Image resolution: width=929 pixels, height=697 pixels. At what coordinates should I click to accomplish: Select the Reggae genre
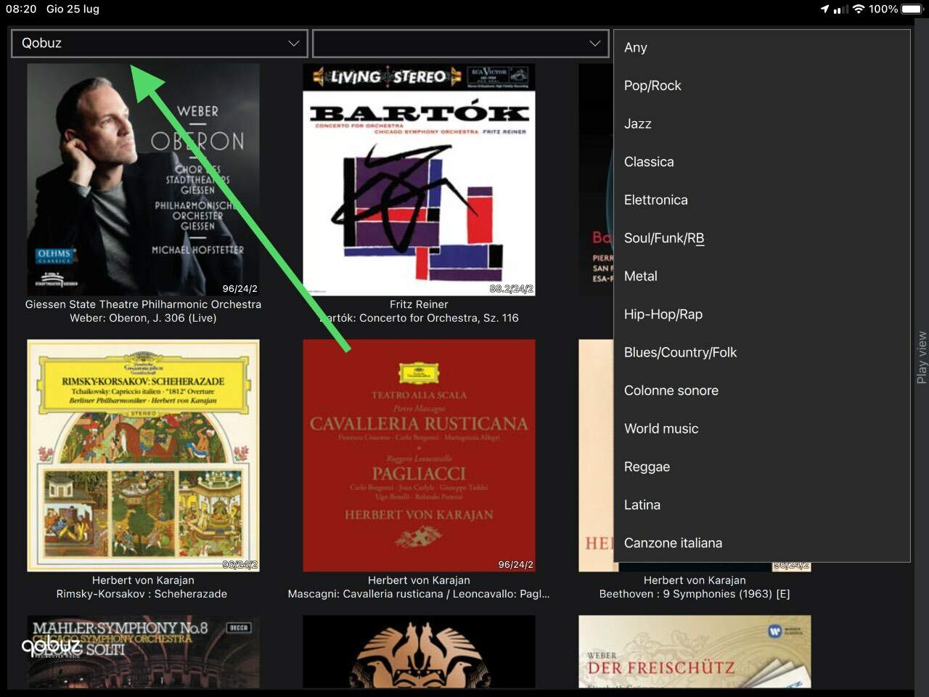pos(761,467)
